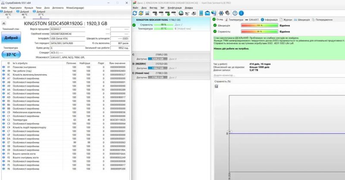
Task: Select KINGSTON SEDC450R1920G disk entry in Sentinel
Action: click(x=171, y=24)
